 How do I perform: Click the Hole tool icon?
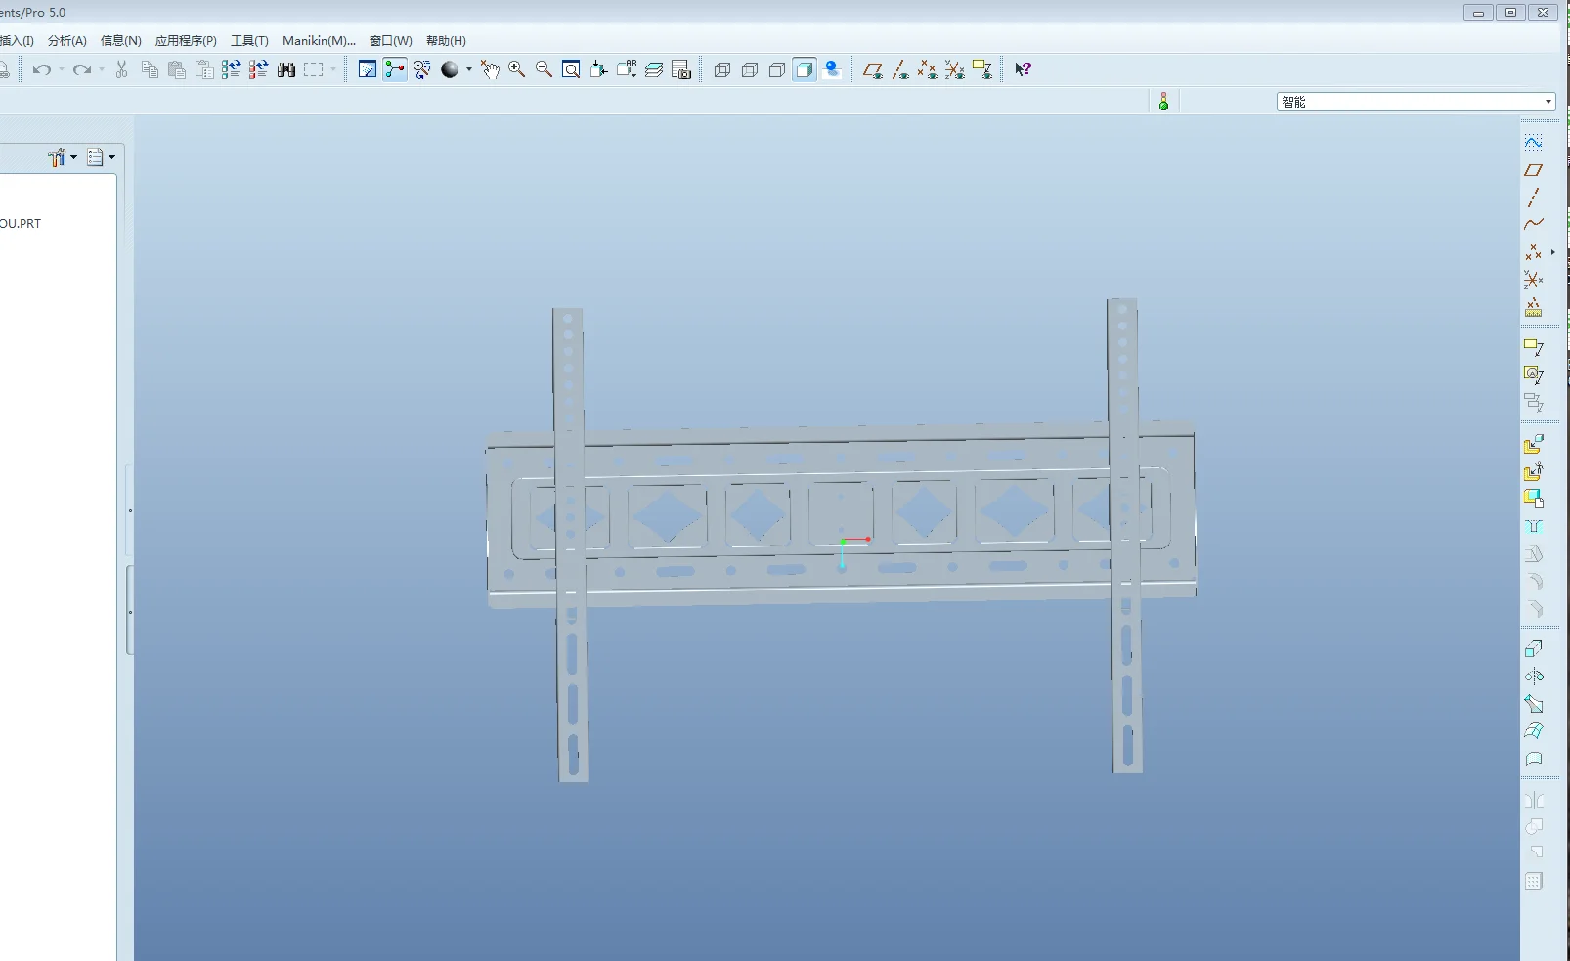[x=1533, y=526]
